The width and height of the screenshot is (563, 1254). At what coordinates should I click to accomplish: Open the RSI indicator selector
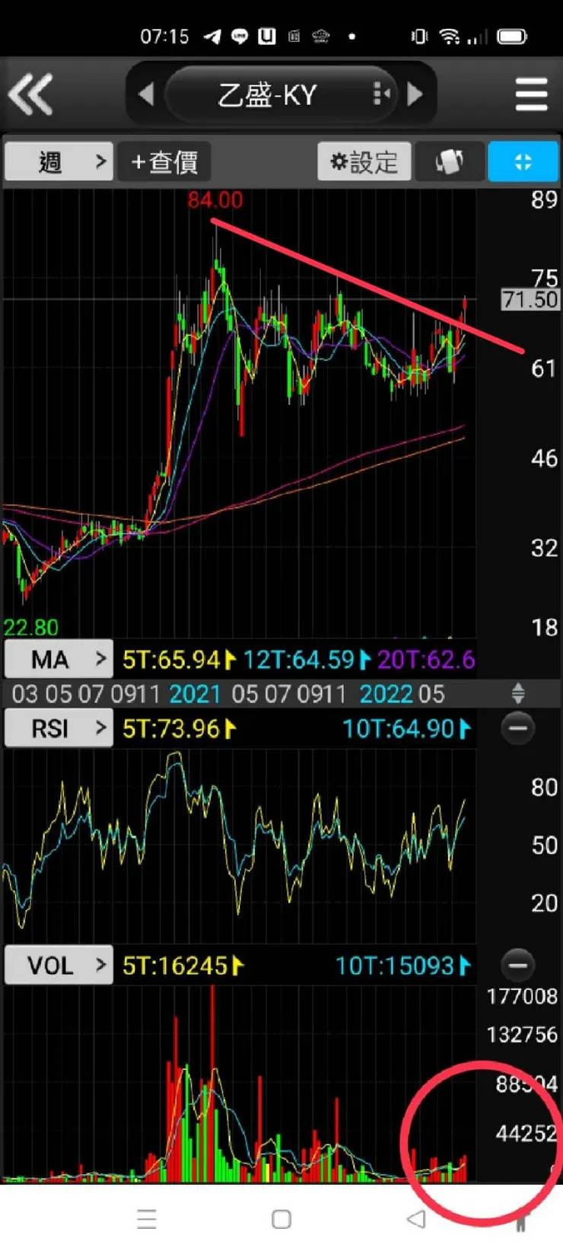pos(59,728)
